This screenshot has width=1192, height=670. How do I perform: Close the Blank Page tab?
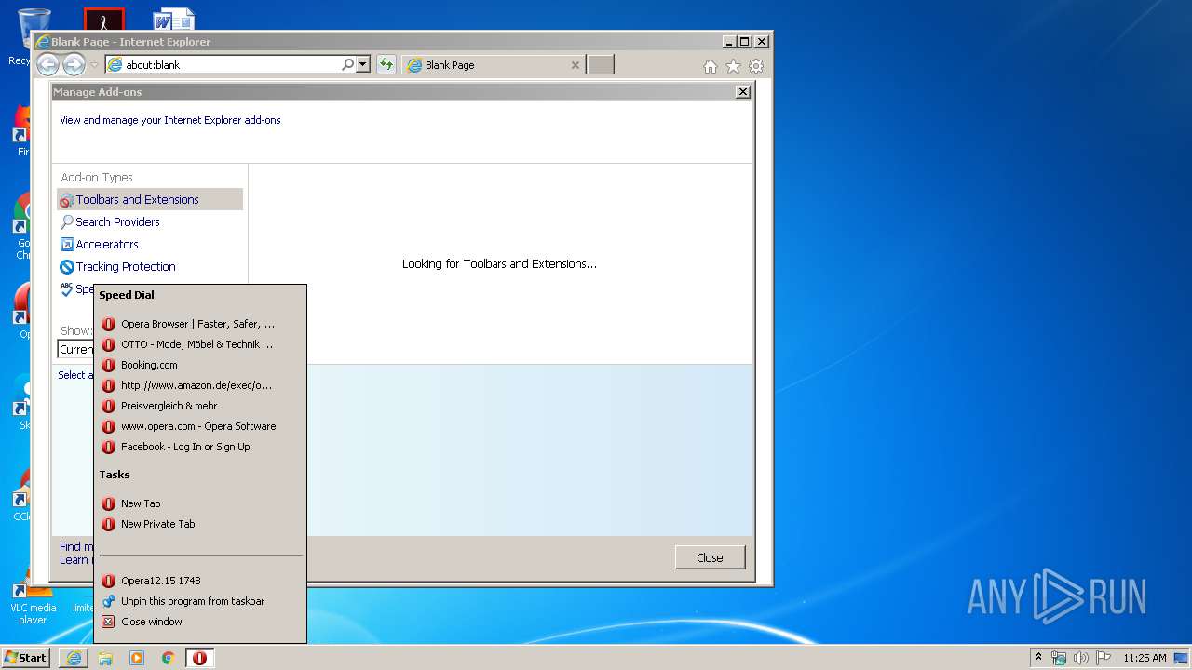[x=575, y=65]
